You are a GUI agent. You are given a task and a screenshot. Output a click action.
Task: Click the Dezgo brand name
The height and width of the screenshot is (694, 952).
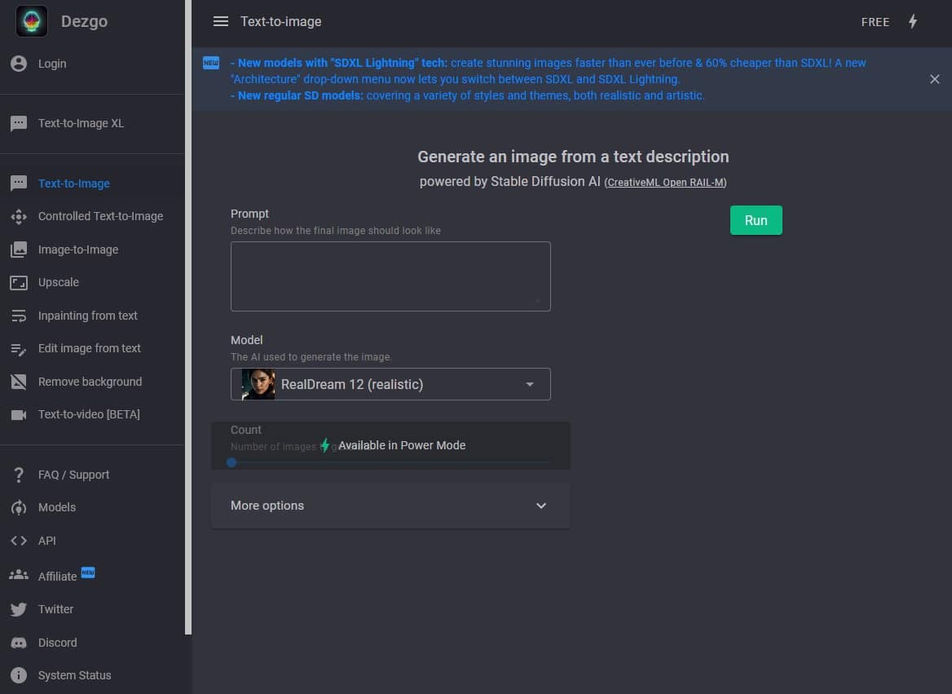click(85, 21)
